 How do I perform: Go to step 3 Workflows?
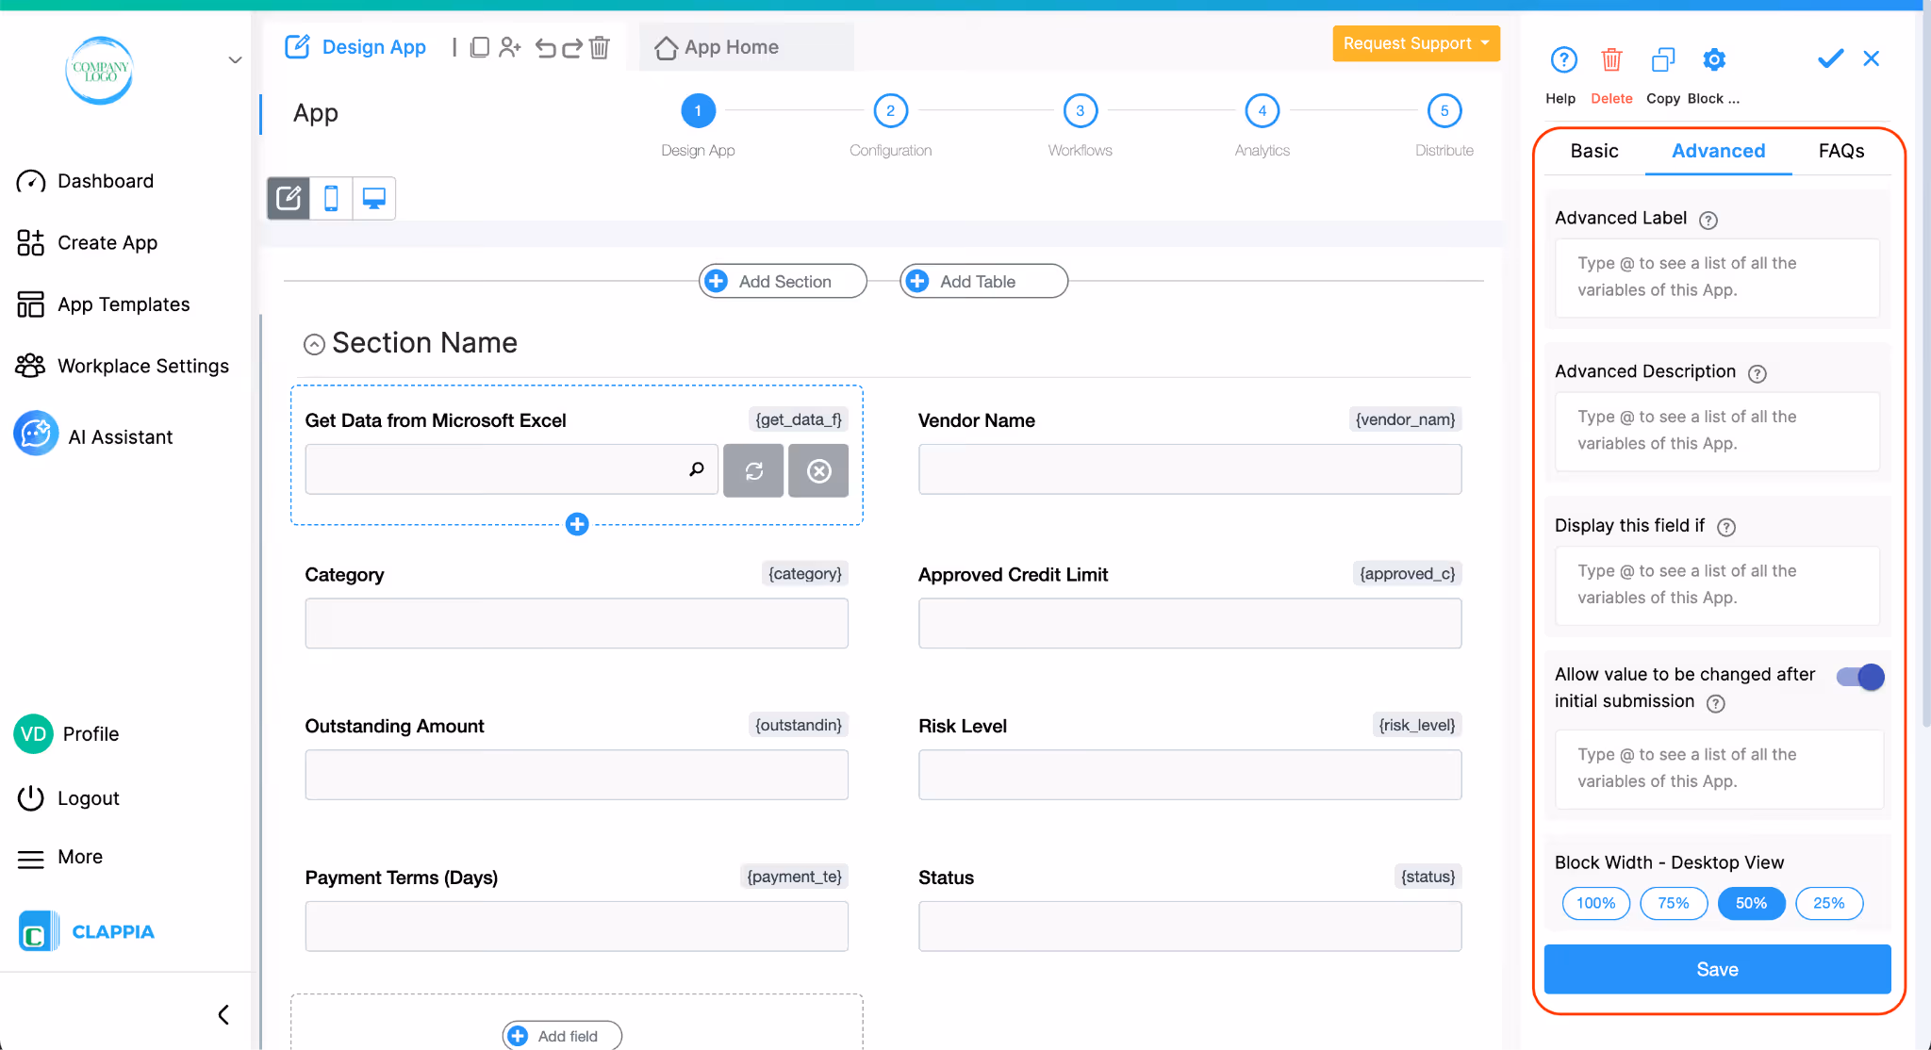pyautogui.click(x=1081, y=111)
